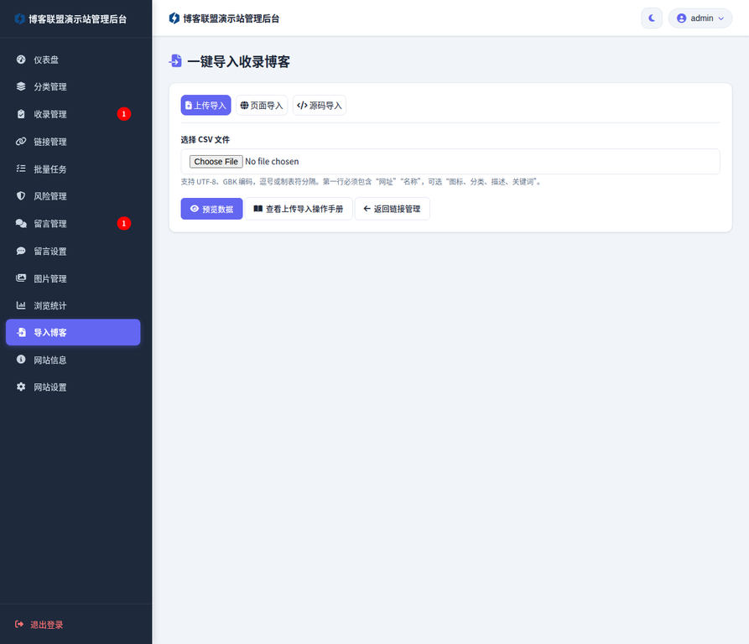
Task: Click the images icon beside 图片管理
Action: (21, 278)
